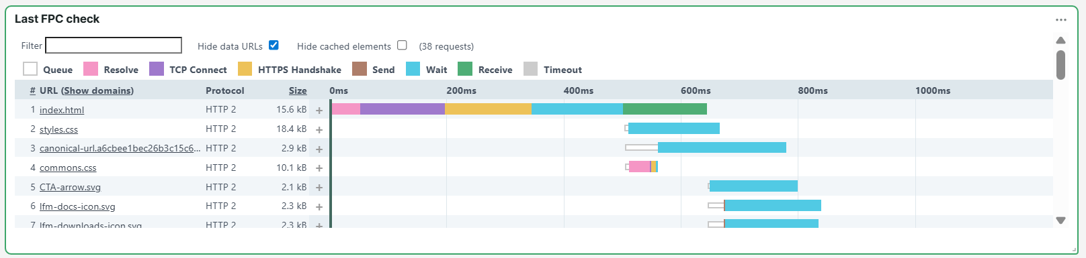
Task: Click the scroll down arrow icon
Action: pos(1060,220)
